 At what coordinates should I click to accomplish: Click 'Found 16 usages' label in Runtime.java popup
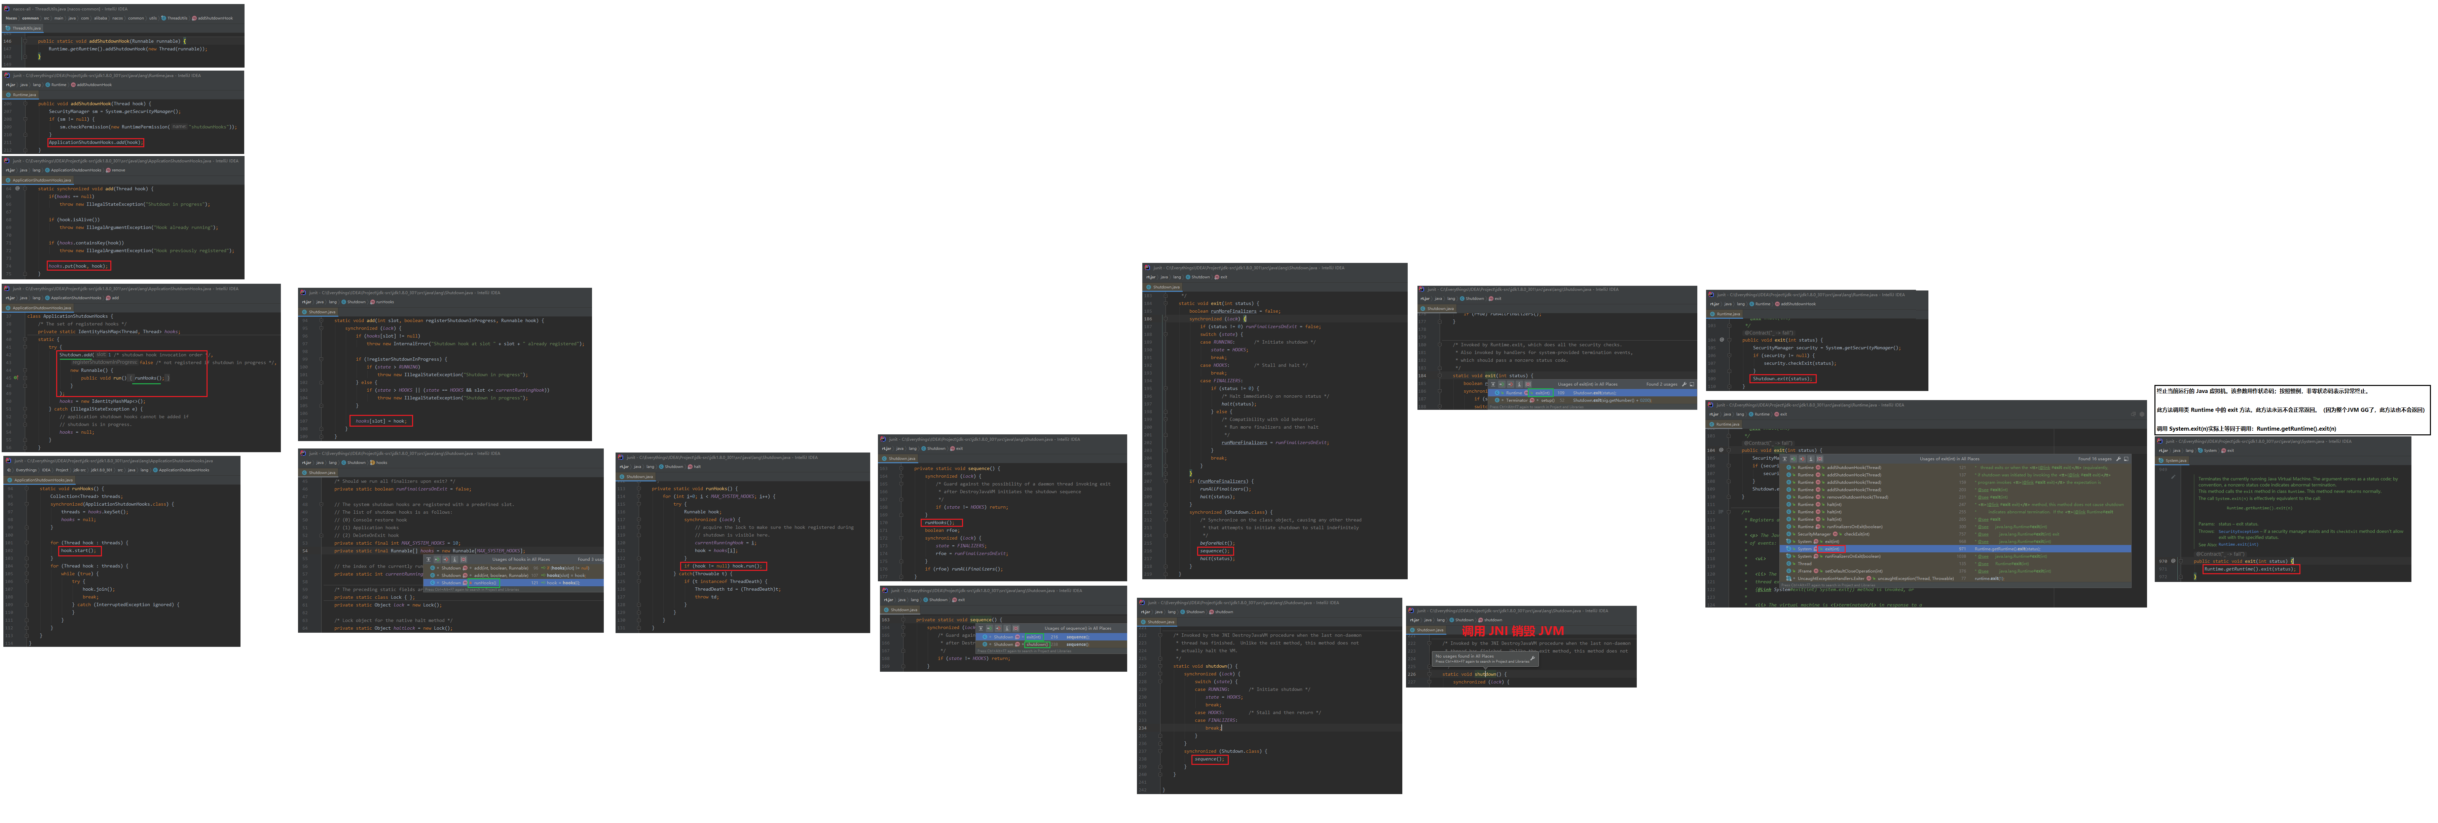tap(2095, 459)
